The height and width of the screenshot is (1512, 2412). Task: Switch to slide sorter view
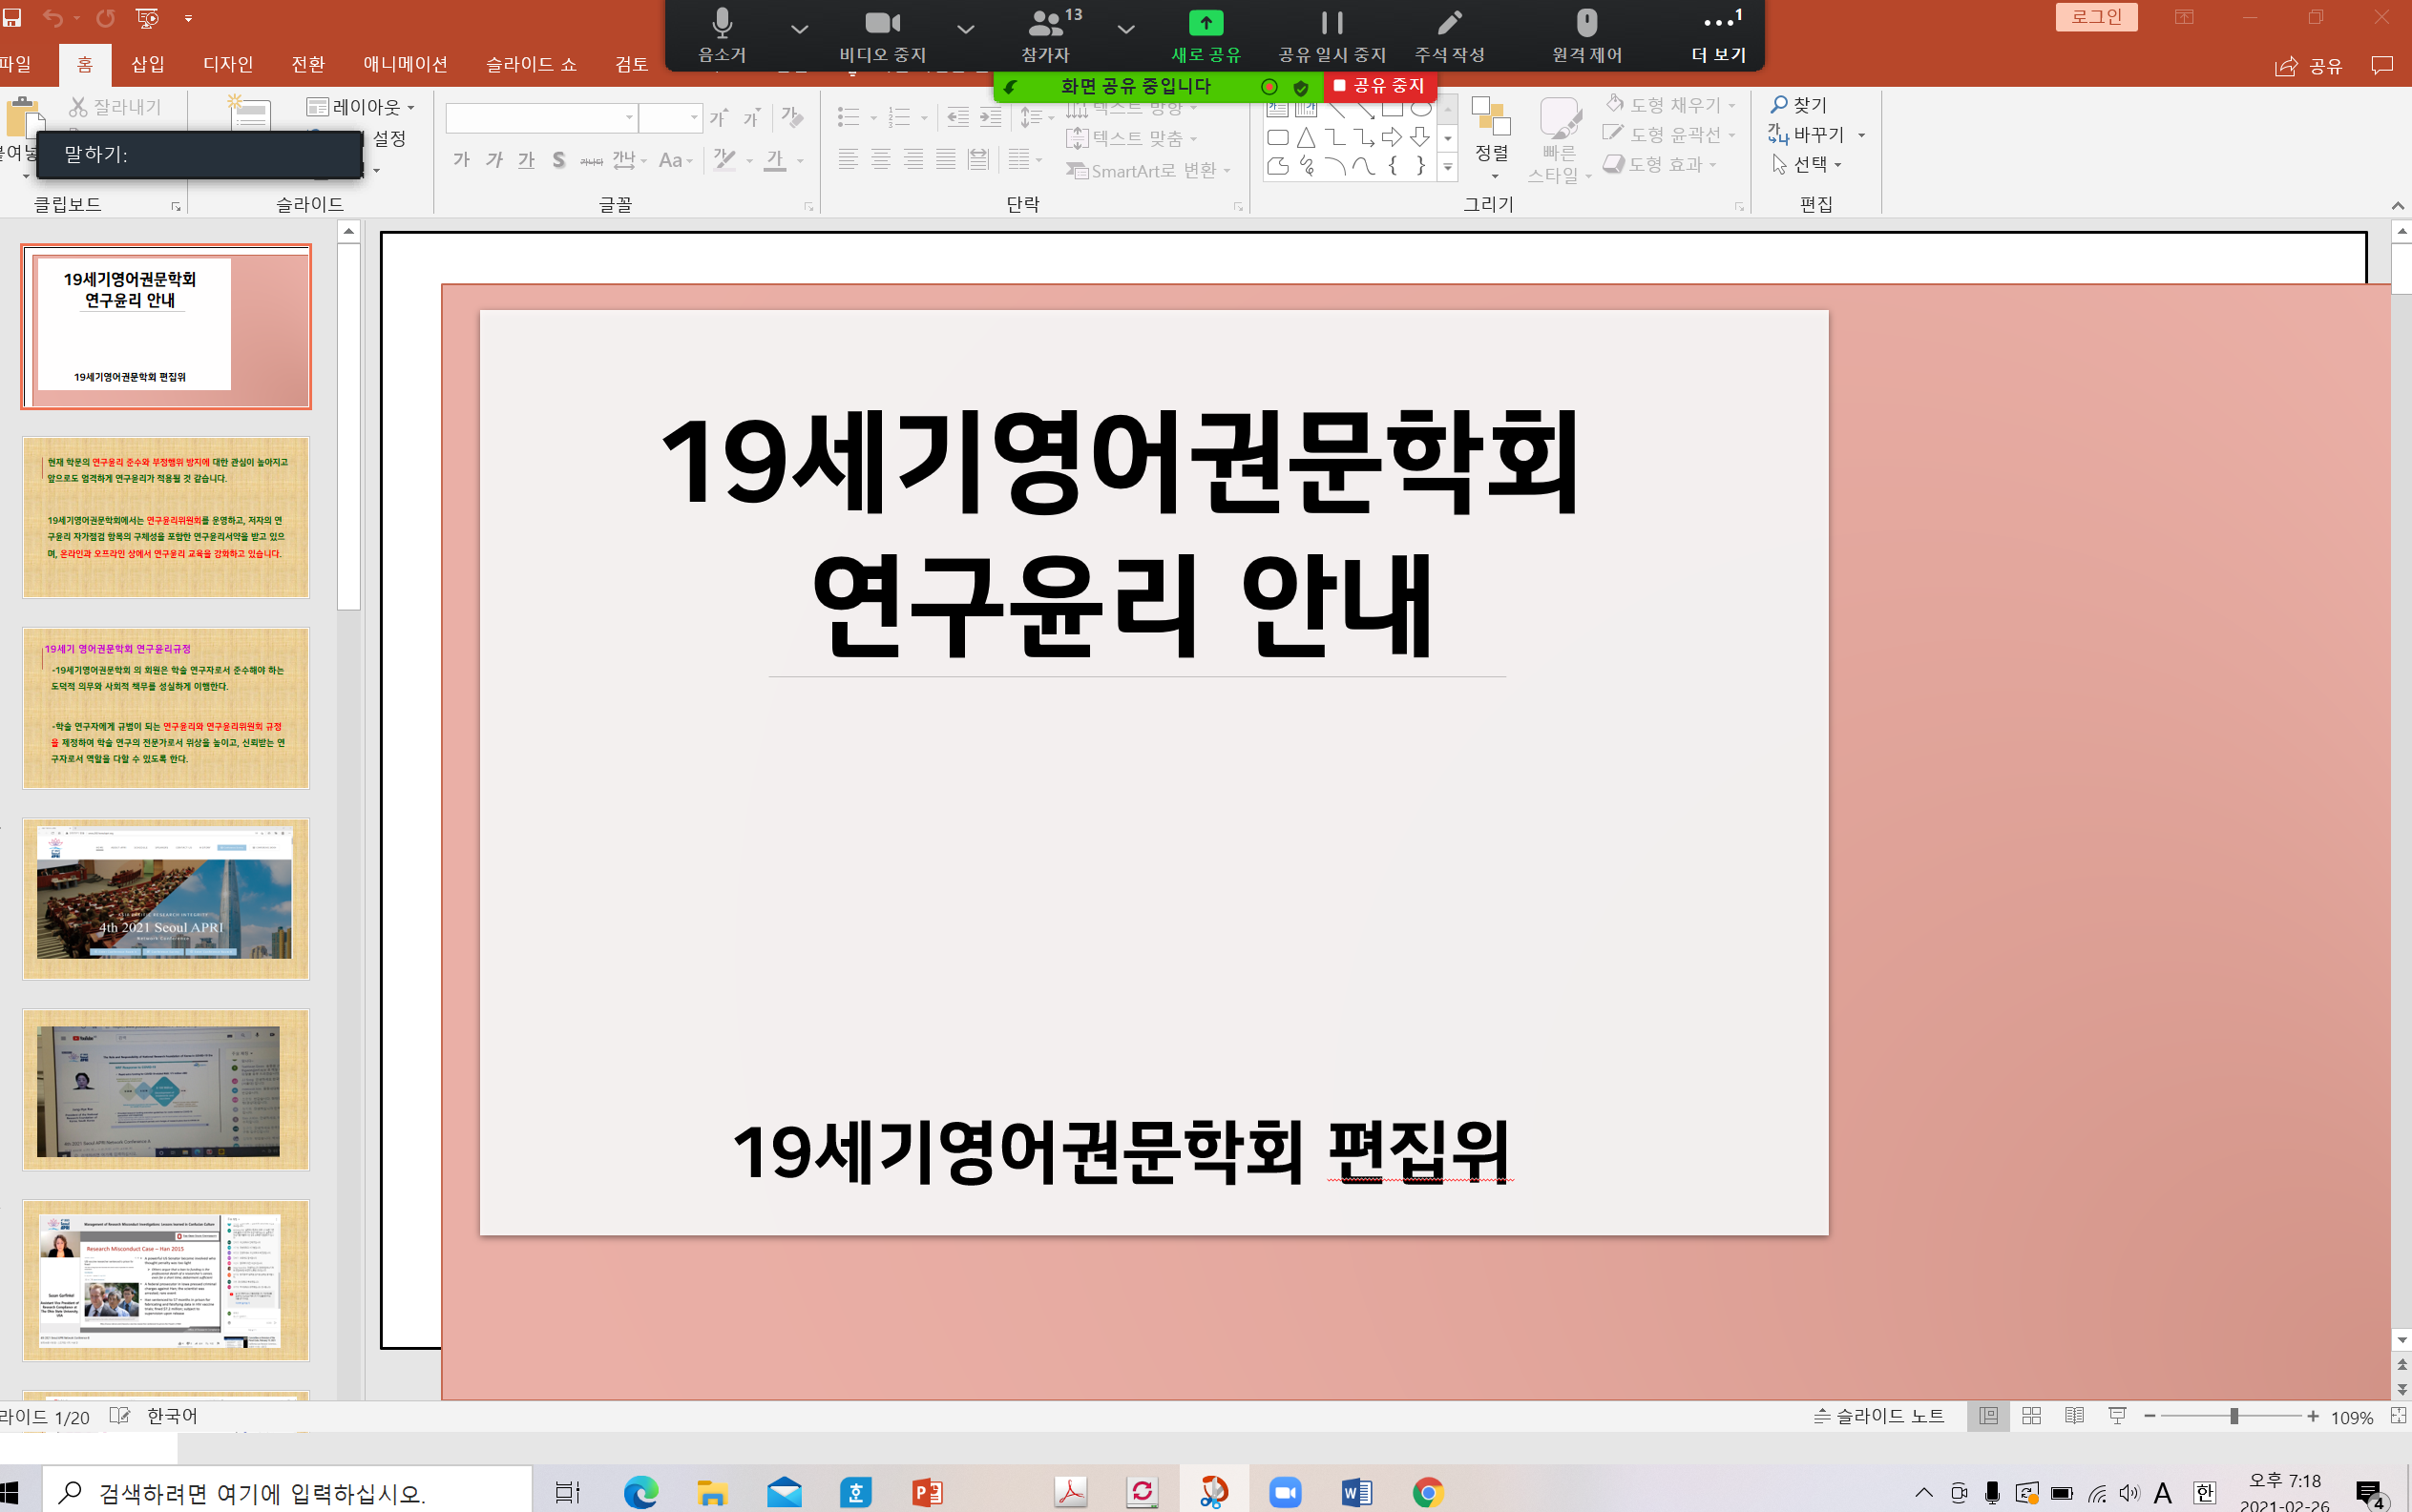tap(2031, 1416)
